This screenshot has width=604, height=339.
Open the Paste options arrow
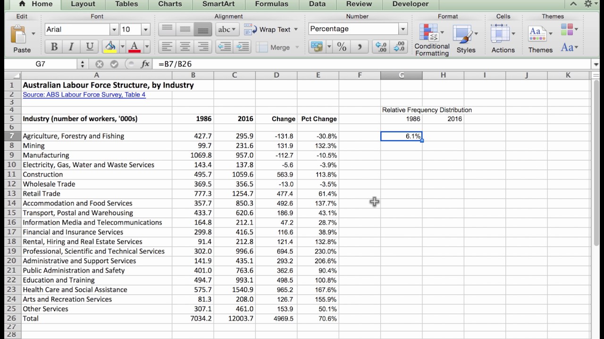[33, 34]
